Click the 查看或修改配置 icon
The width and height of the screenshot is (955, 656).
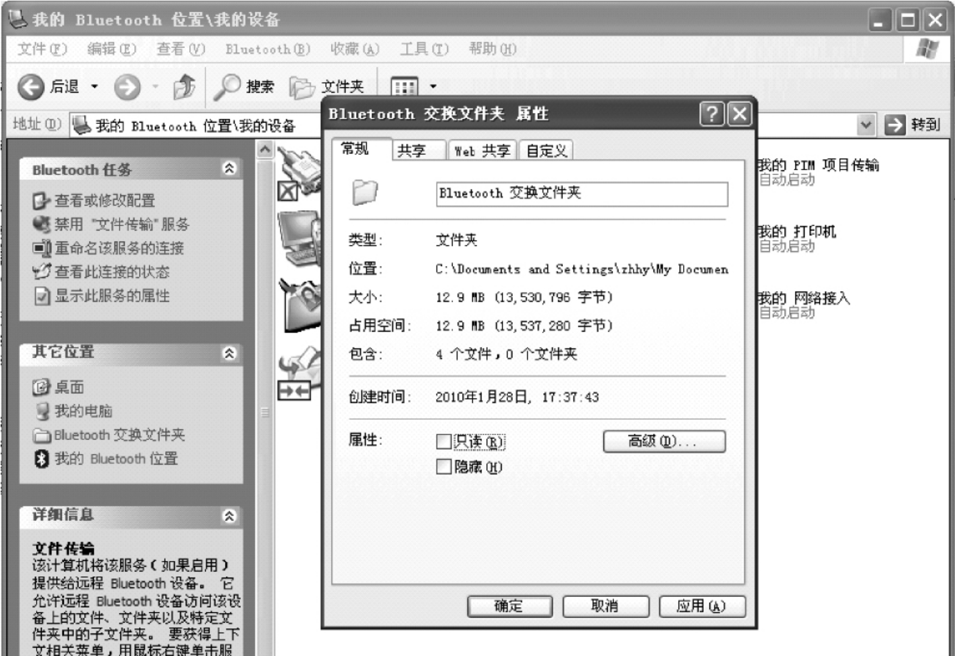pos(42,201)
